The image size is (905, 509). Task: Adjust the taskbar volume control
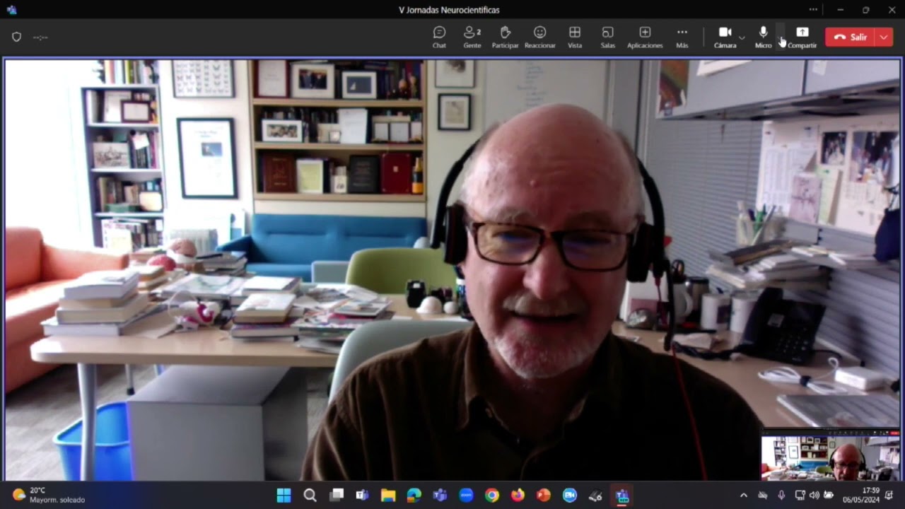pyautogui.click(x=814, y=495)
